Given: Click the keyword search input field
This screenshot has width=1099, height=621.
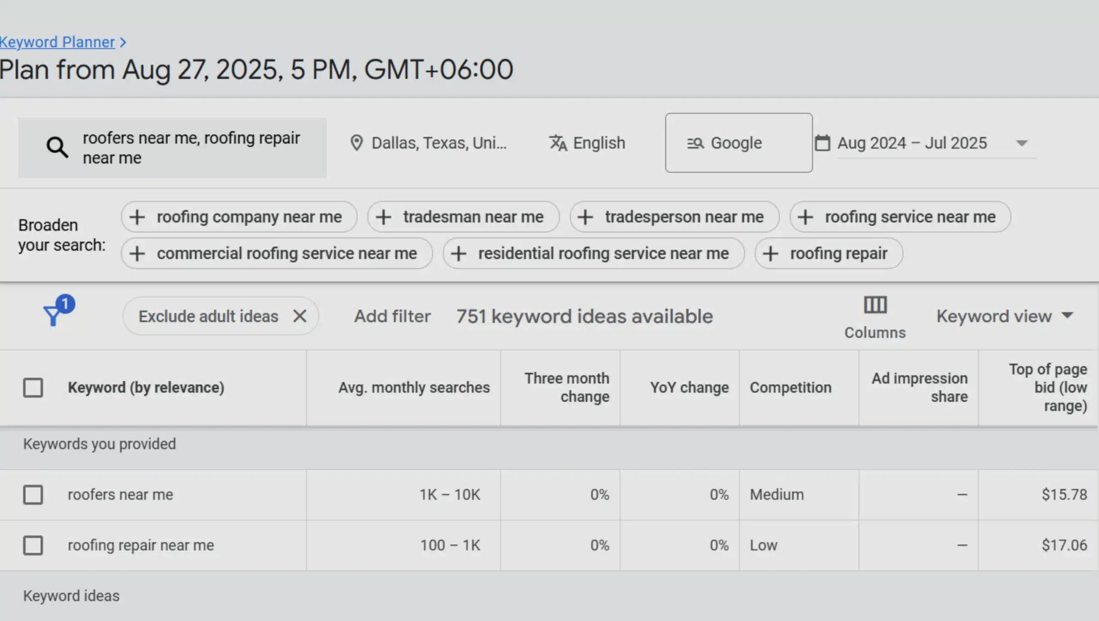Looking at the screenshot, I should pyautogui.click(x=193, y=147).
